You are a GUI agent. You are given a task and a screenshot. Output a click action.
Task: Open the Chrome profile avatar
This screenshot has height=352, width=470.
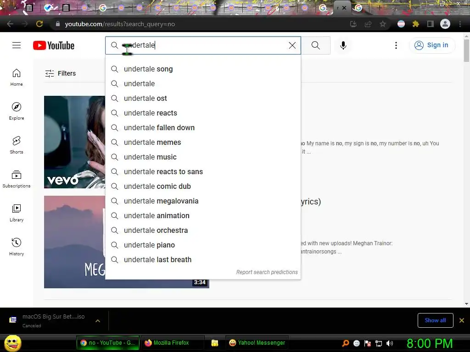click(445, 24)
